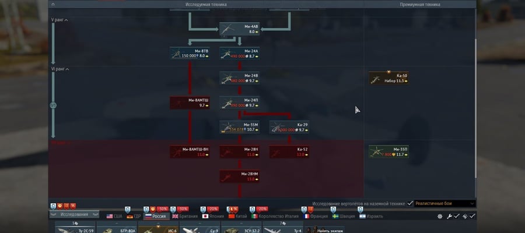Click the shield badge above ГДР
This screenshot has width=525, height=233.
(128, 209)
